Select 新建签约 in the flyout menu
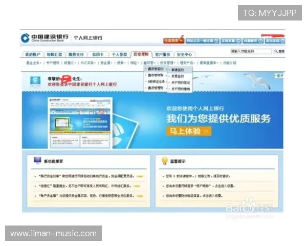This screenshot has height=246, width=307. tap(180, 70)
